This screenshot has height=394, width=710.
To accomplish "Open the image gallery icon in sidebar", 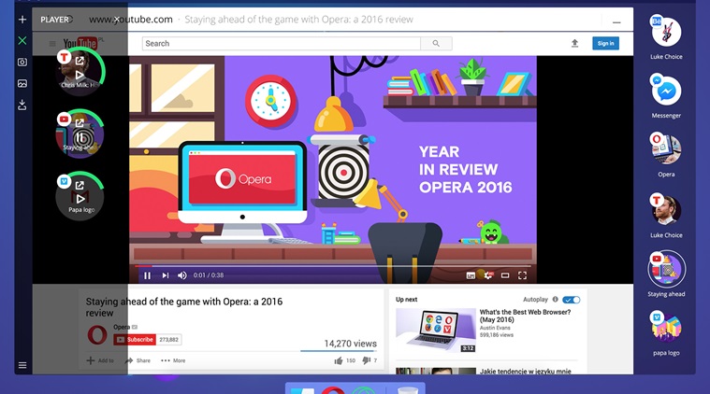I will pos(22,84).
